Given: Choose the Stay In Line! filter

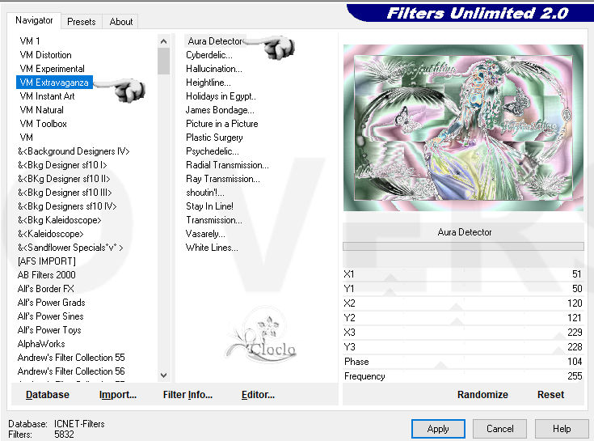Looking at the screenshot, I should [209, 206].
